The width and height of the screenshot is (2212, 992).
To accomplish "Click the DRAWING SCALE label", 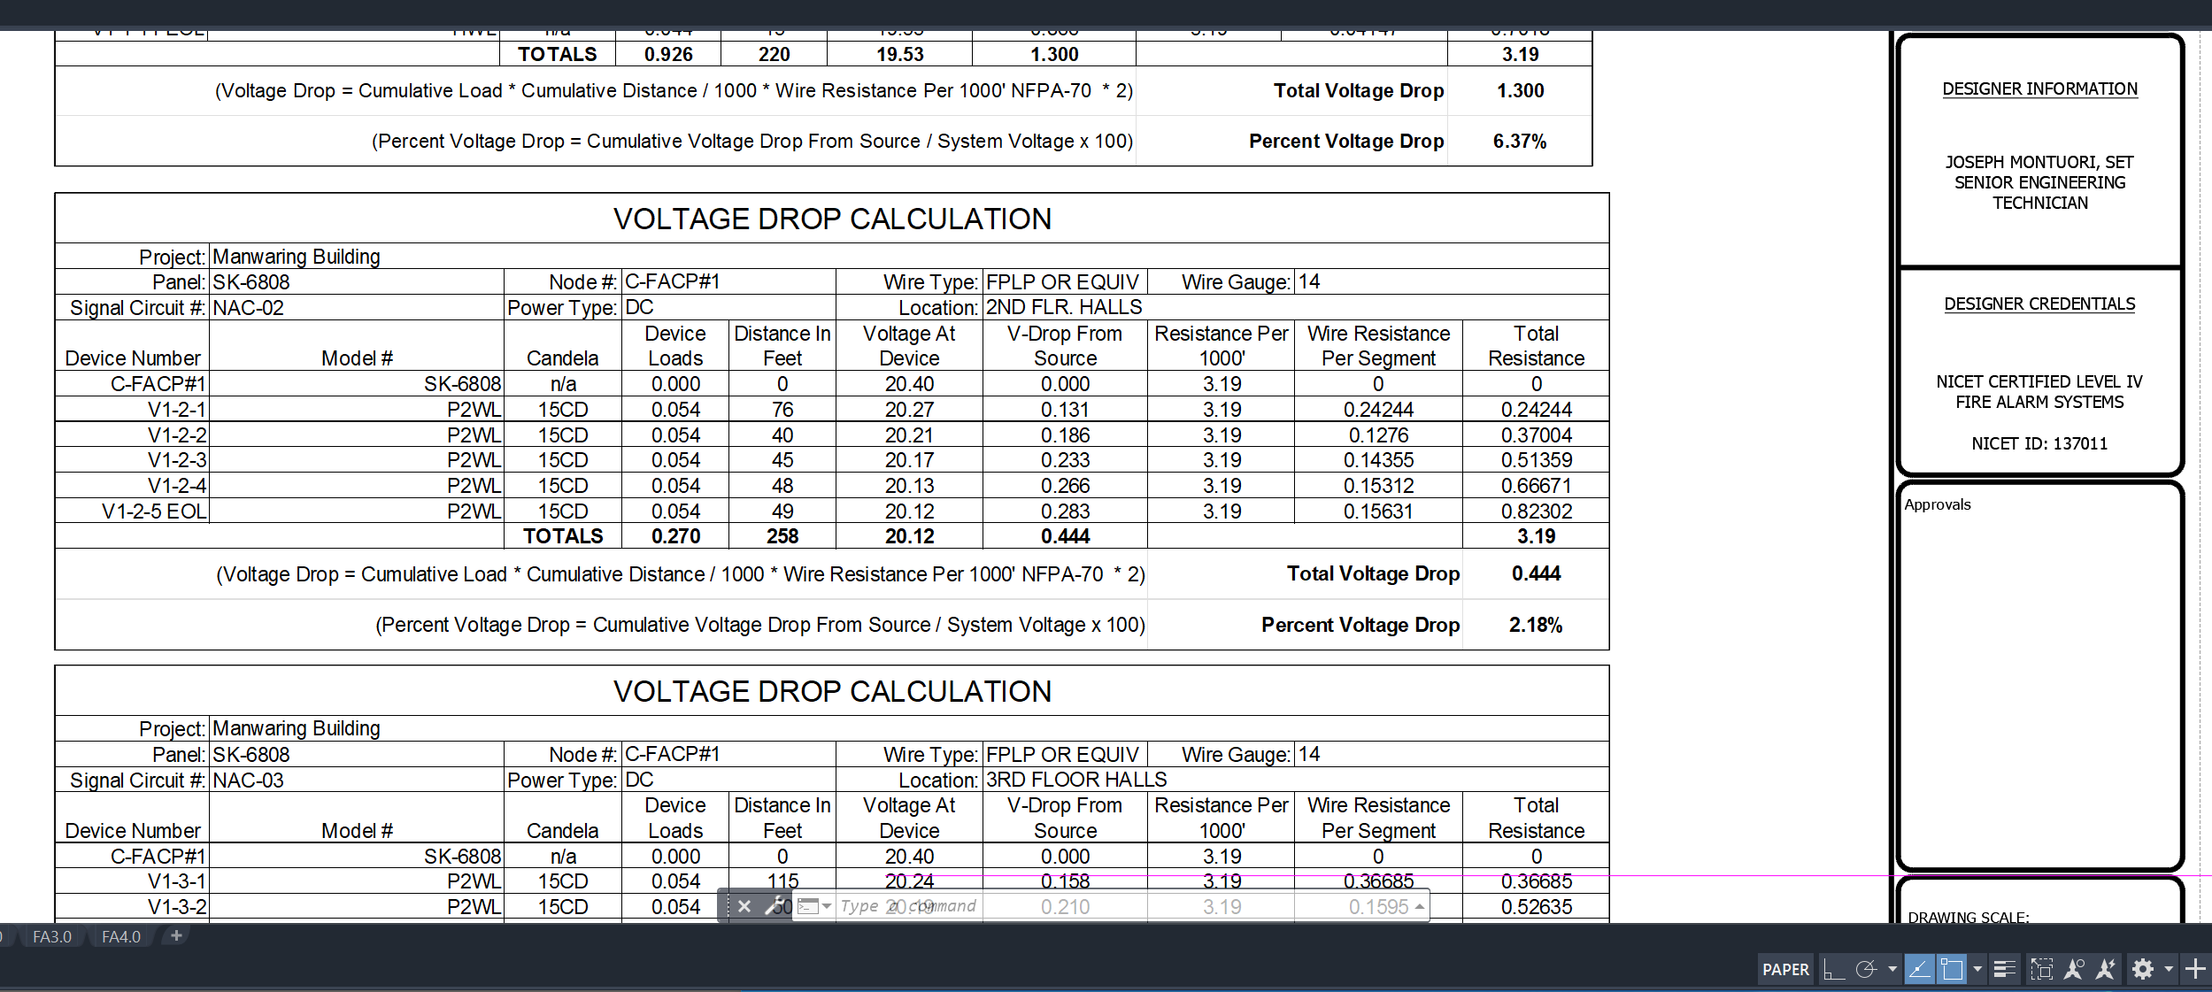I will pyautogui.click(x=1969, y=917).
